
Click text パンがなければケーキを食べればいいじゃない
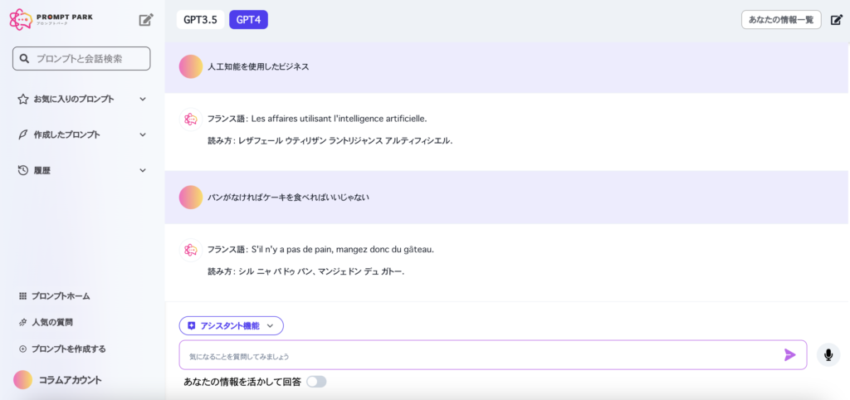coord(288,198)
